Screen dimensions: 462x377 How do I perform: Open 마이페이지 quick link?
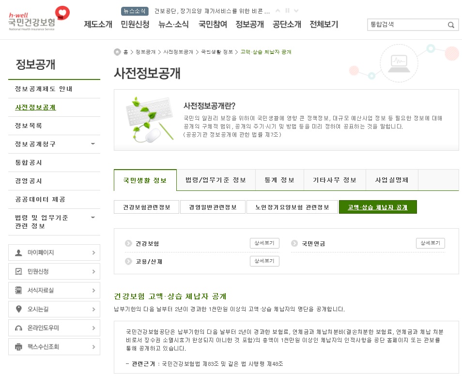[54, 252]
